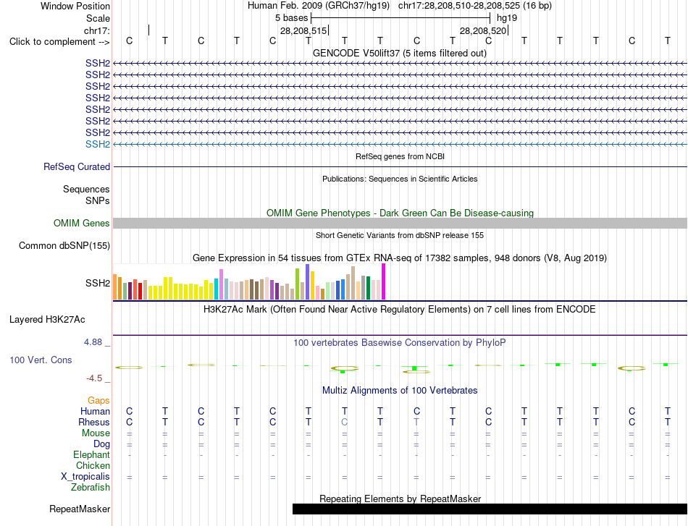
Task: Open the OMIM Genes track label
Action: [x=82, y=223]
